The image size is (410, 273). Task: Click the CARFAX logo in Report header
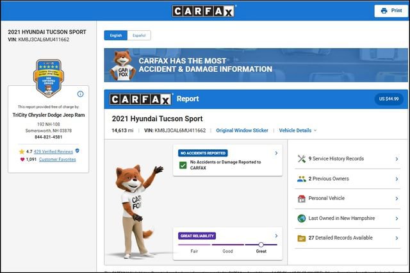coord(141,99)
